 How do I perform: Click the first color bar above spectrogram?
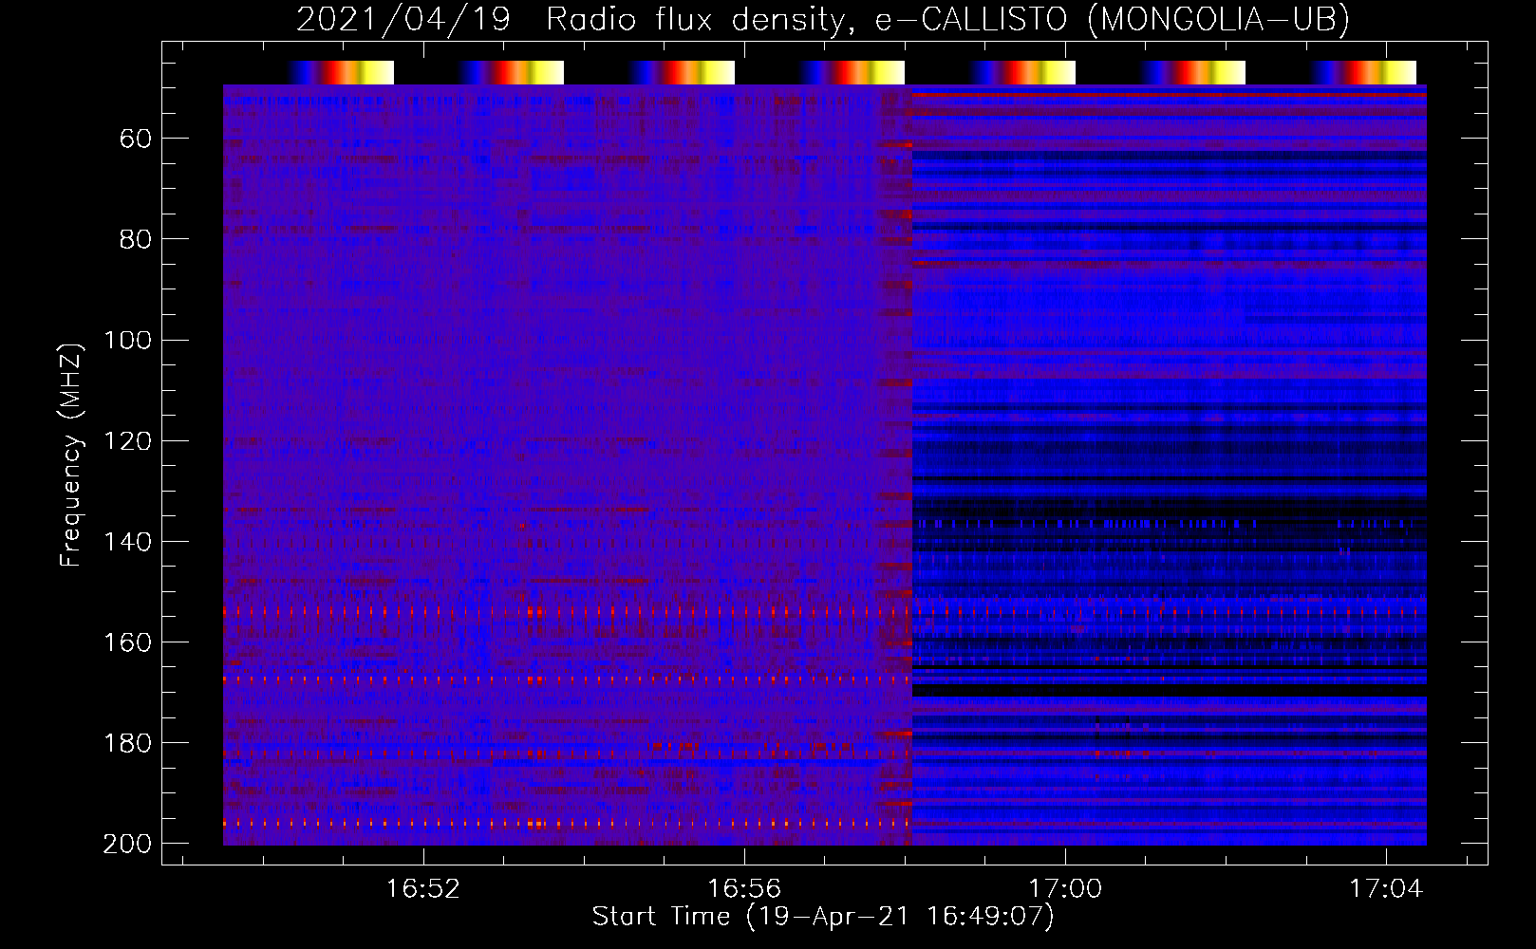(341, 72)
